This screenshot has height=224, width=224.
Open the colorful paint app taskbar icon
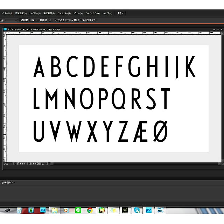(x=101, y=210)
